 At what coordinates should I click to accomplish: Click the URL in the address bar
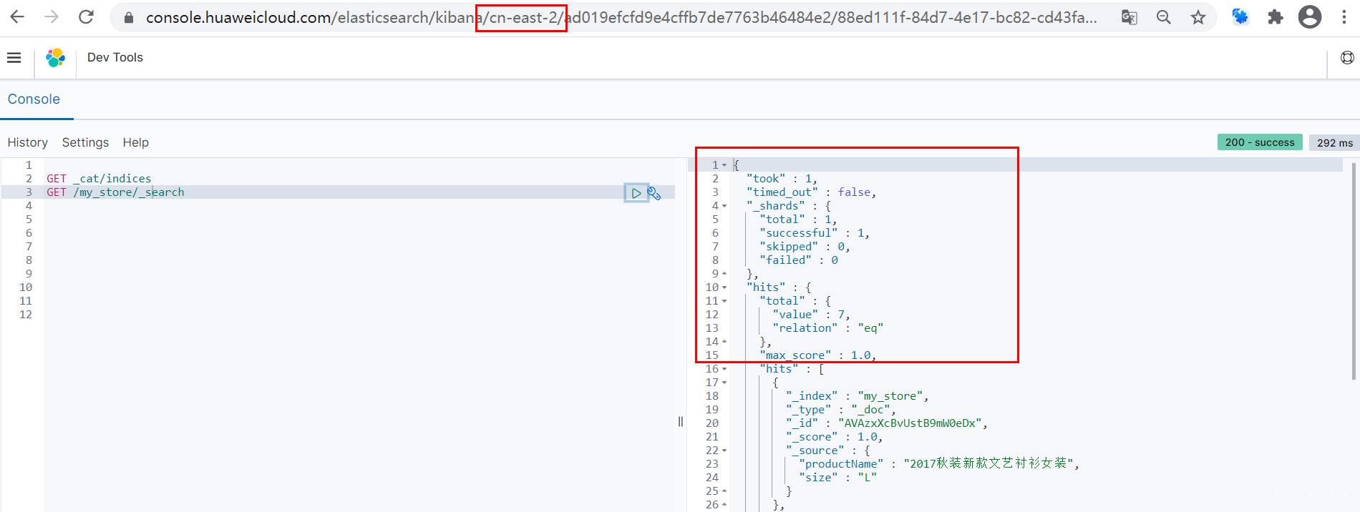tap(621, 17)
